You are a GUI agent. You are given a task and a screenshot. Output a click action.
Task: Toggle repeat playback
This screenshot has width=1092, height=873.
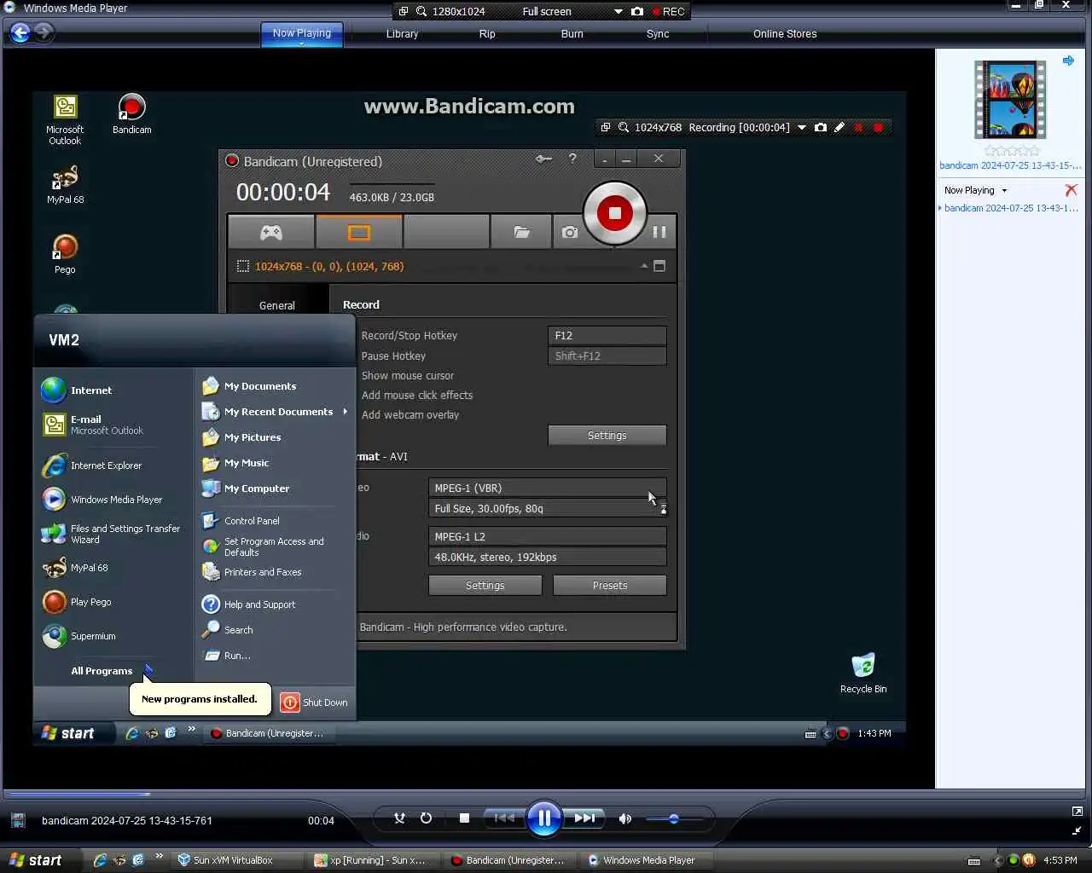(x=426, y=818)
